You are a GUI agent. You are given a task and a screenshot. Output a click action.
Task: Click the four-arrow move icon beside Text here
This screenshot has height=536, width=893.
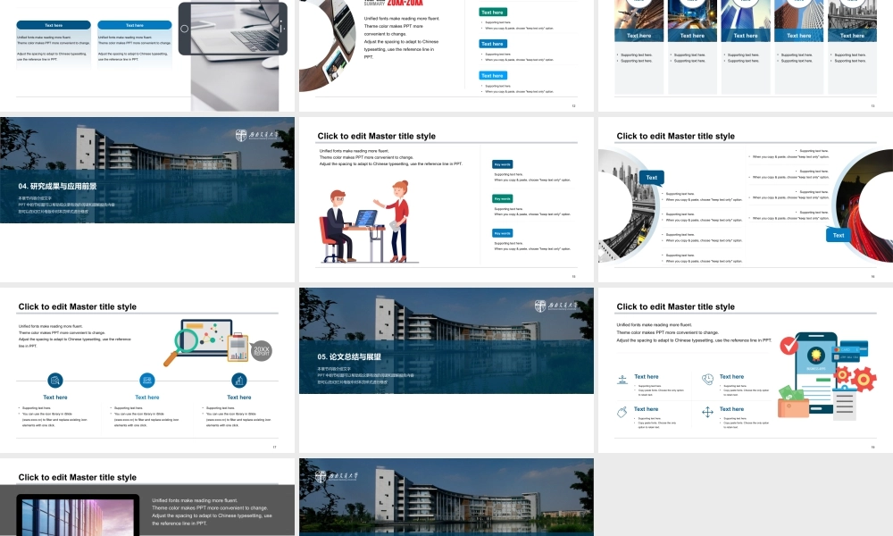707,412
